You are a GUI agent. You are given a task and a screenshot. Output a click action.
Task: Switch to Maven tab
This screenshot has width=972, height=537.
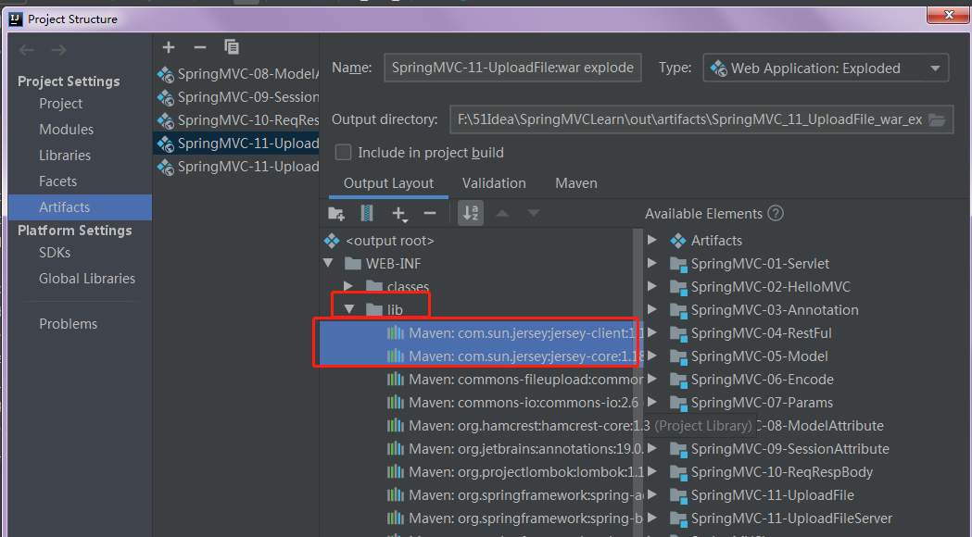click(x=576, y=183)
